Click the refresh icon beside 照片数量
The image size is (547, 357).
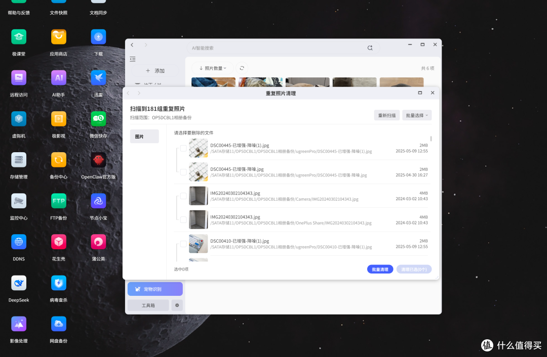tap(242, 68)
